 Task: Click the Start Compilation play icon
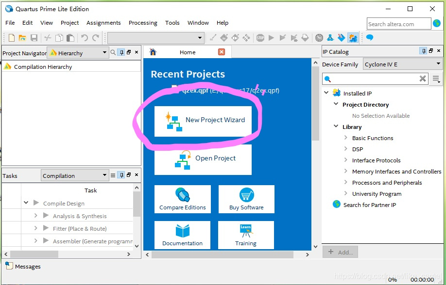click(x=272, y=38)
